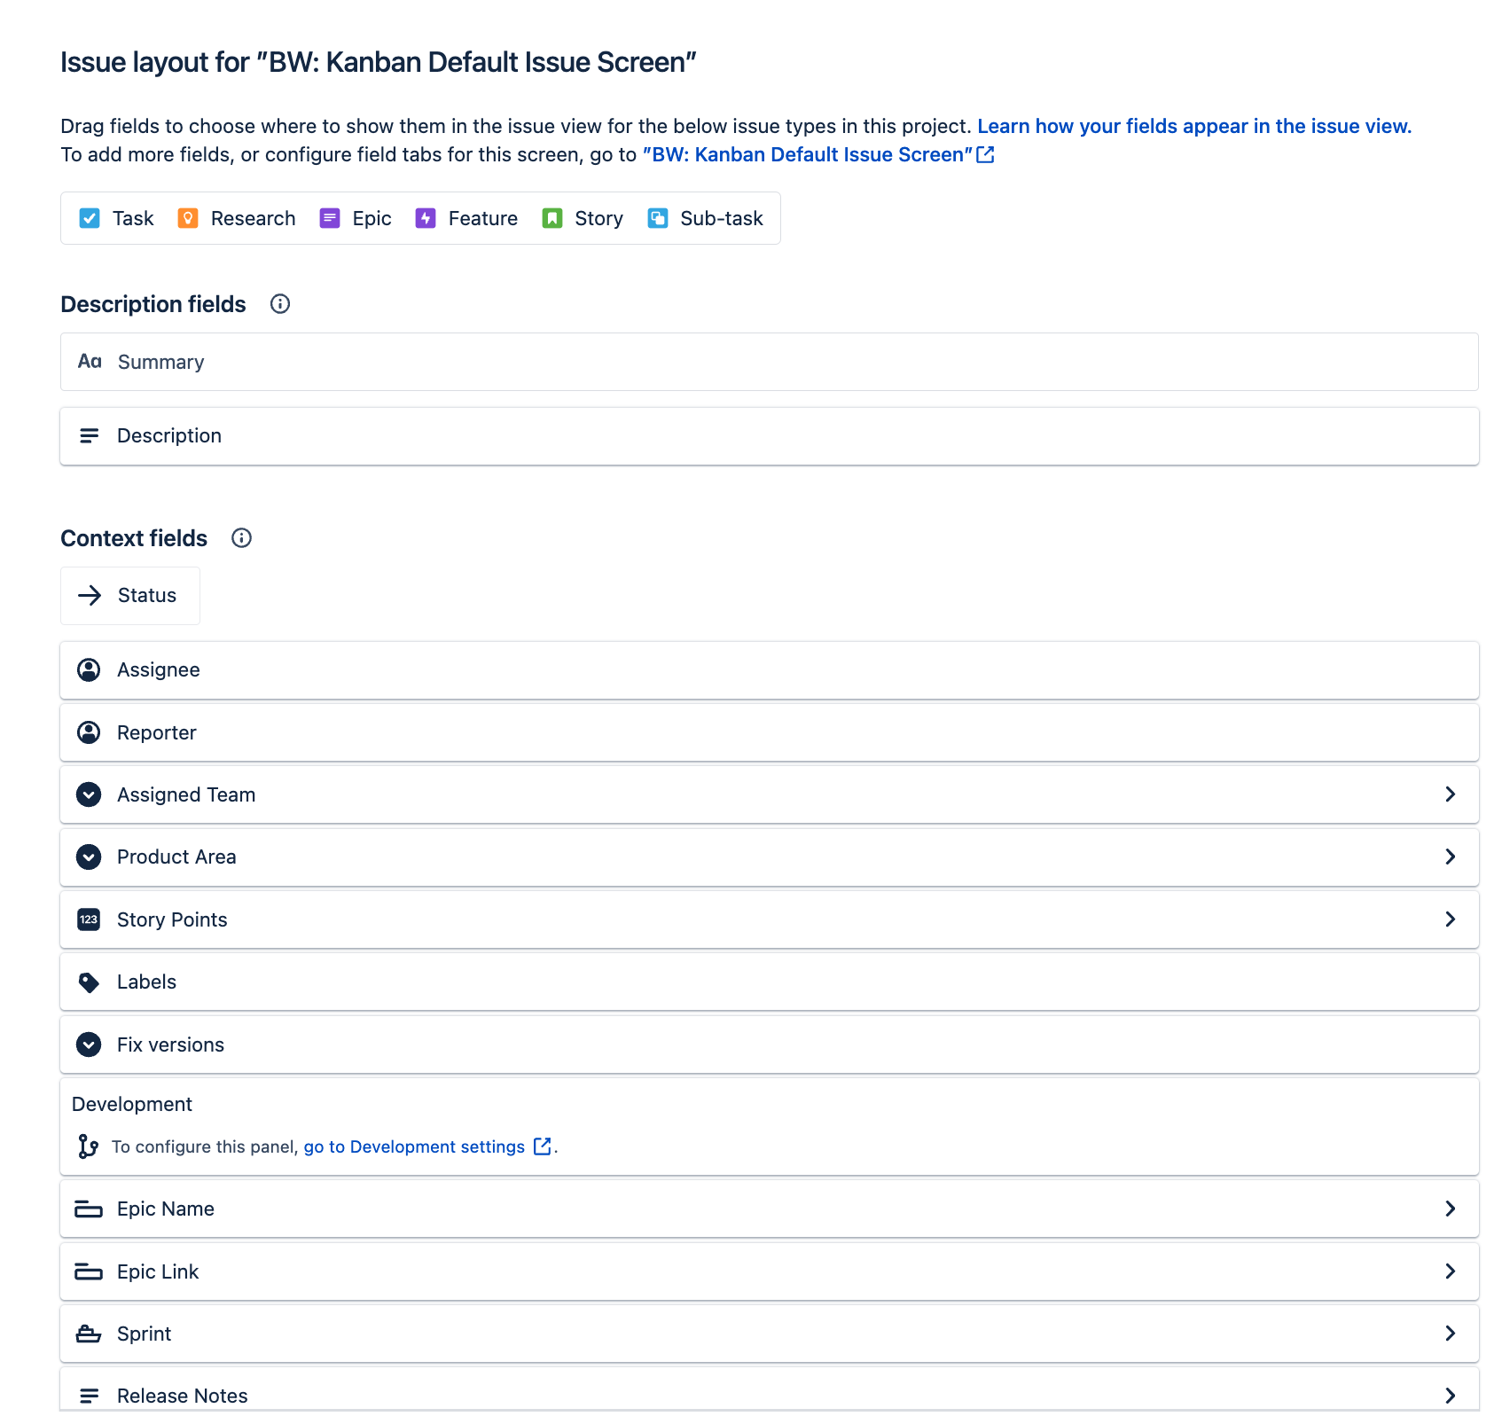The width and height of the screenshot is (1502, 1424).
Task: Enable the Research issue type
Action: click(x=188, y=218)
